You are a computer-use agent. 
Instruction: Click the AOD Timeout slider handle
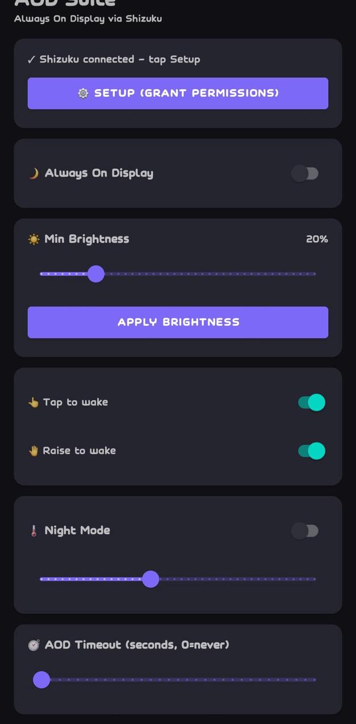41,680
